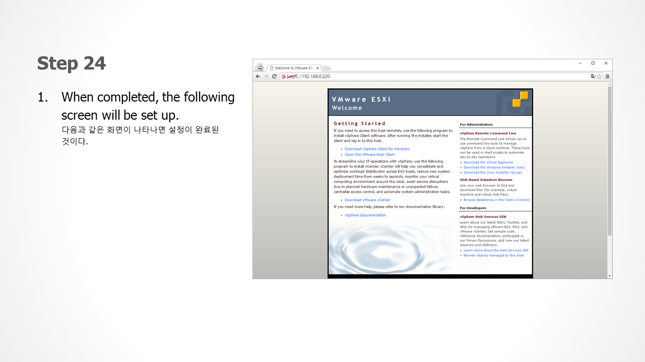Viewport: 645px width, 362px height.
Task: Open the Chrome hamburger menu
Action: 607,76
